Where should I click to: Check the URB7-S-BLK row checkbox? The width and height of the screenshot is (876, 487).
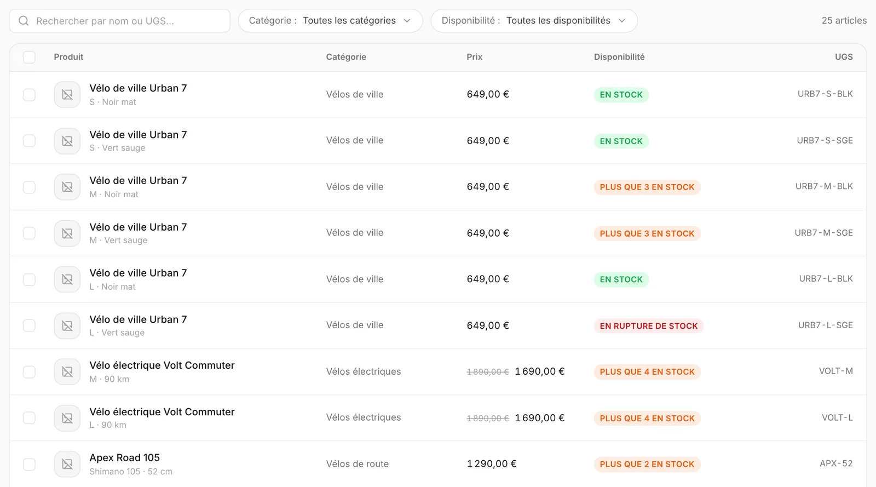[x=29, y=95]
